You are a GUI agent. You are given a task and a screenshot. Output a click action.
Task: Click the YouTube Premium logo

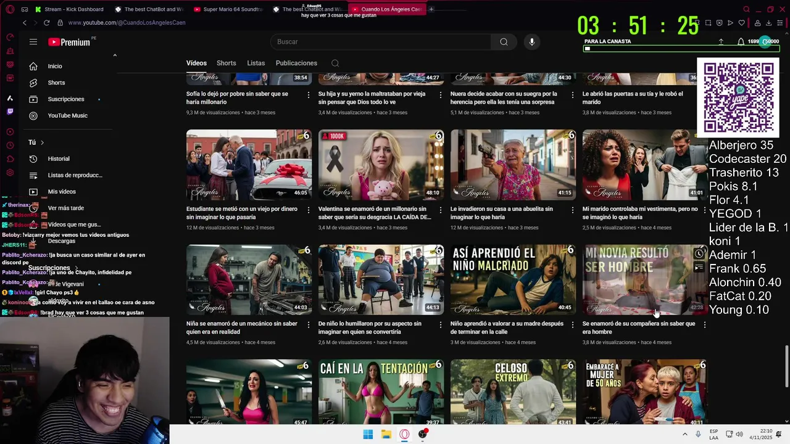coord(70,42)
